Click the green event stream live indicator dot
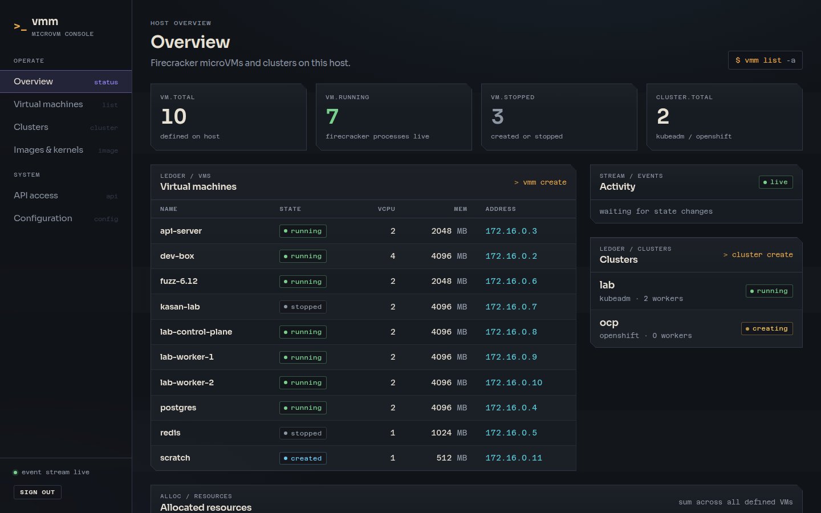Image resolution: width=821 pixels, height=513 pixels. point(15,472)
